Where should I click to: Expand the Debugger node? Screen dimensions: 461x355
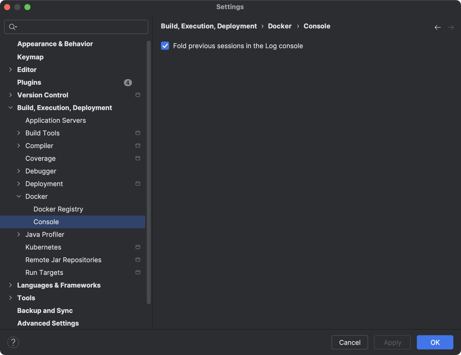19,171
